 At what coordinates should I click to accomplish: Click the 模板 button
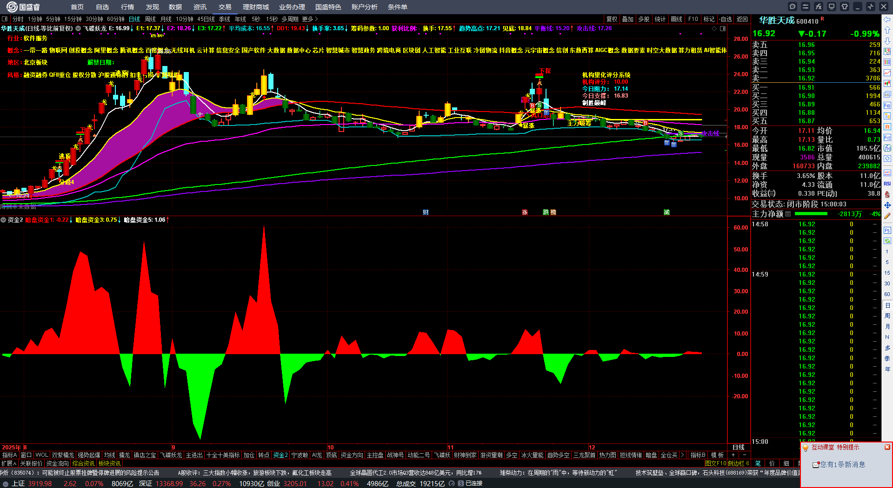pyautogui.click(x=718, y=455)
